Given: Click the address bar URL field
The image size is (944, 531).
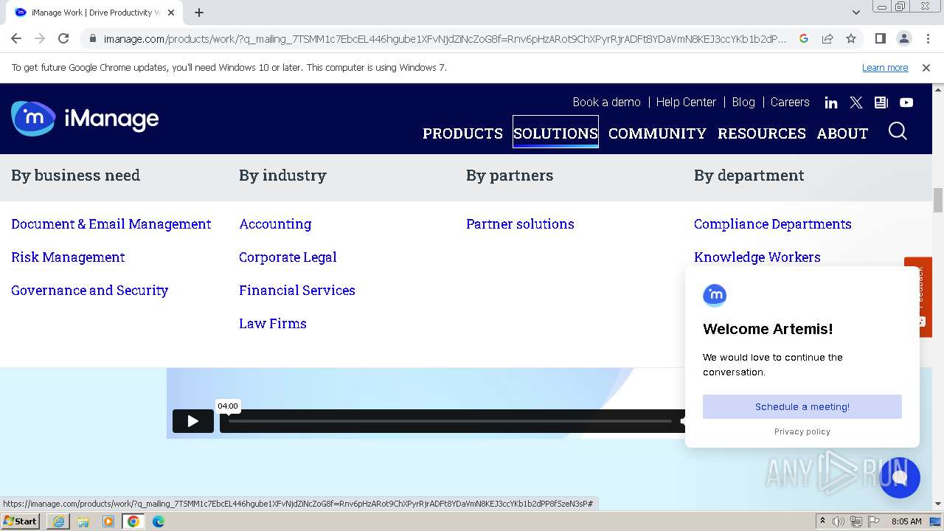Looking at the screenshot, I should (445, 38).
